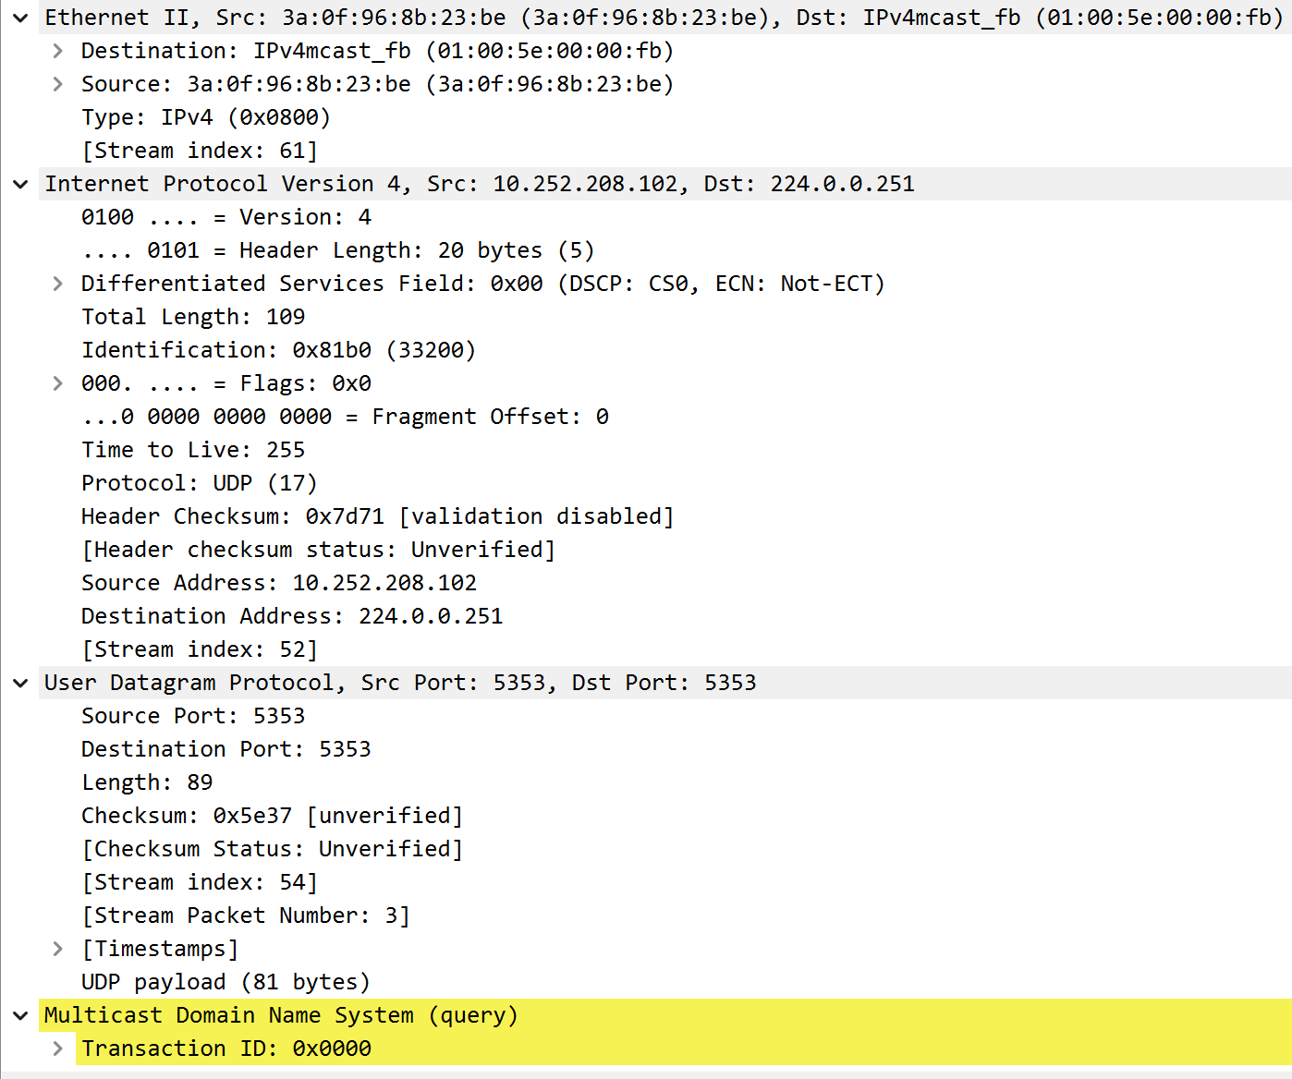This screenshot has width=1292, height=1079.
Task: Expand the Transaction ID row
Action: pos(57,1049)
